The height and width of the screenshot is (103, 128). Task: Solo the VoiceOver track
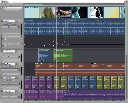click(19, 51)
